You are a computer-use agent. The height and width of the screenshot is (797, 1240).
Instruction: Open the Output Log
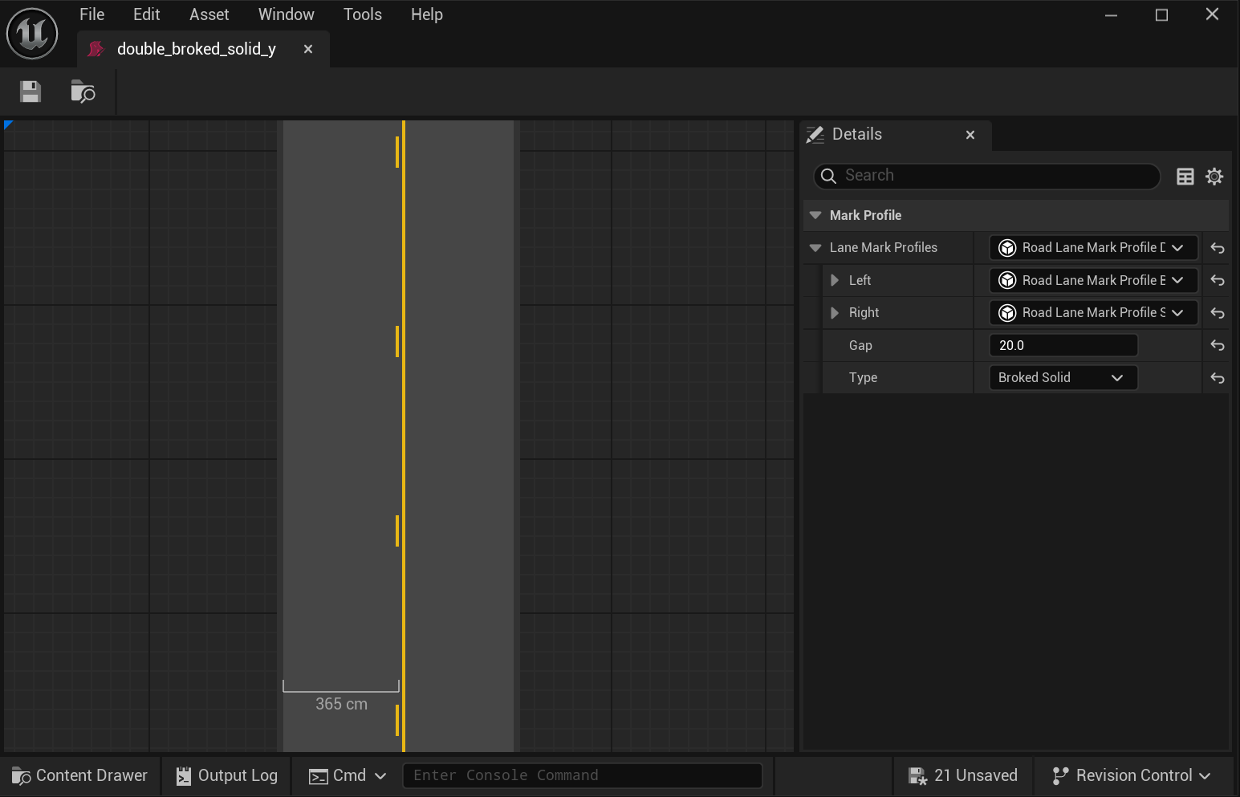coord(227,775)
